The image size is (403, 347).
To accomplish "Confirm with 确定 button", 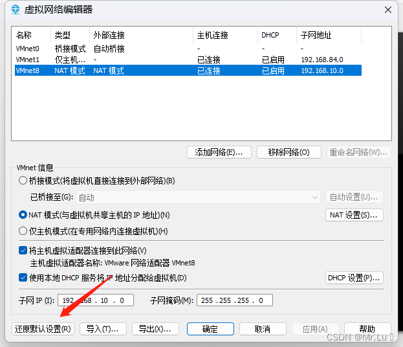I will click(210, 329).
